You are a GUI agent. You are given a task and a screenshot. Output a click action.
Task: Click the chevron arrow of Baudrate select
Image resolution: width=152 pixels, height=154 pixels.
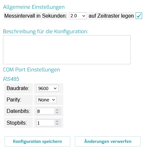pyautogui.click(x=55, y=88)
